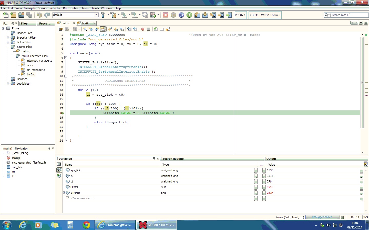
Task: Open interrupt_manager.c in project tree
Action: pos(39,61)
